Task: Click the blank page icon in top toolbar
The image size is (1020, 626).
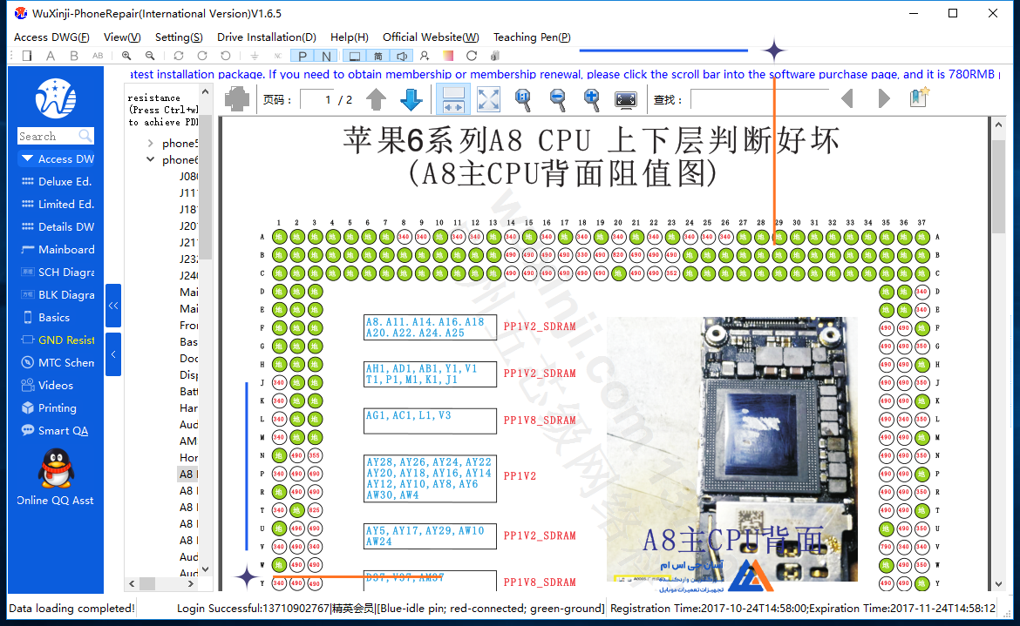Action: coord(27,56)
